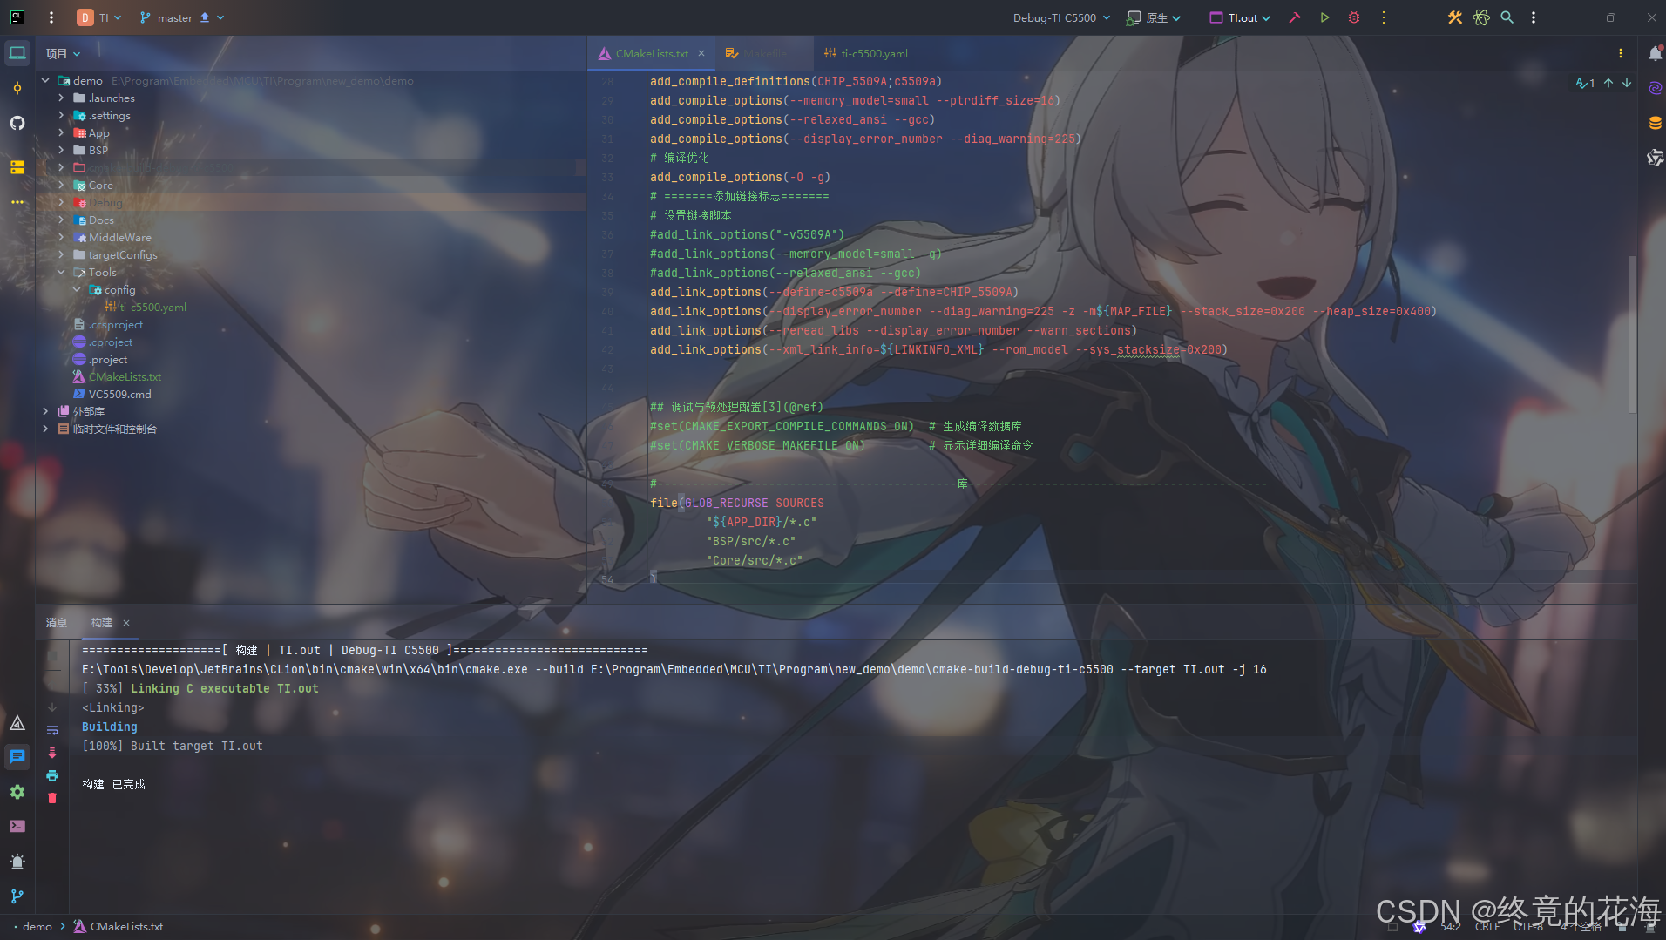Viewport: 1666px width, 940px height.
Task: Run TI.out with the green play icon
Action: click(1324, 17)
